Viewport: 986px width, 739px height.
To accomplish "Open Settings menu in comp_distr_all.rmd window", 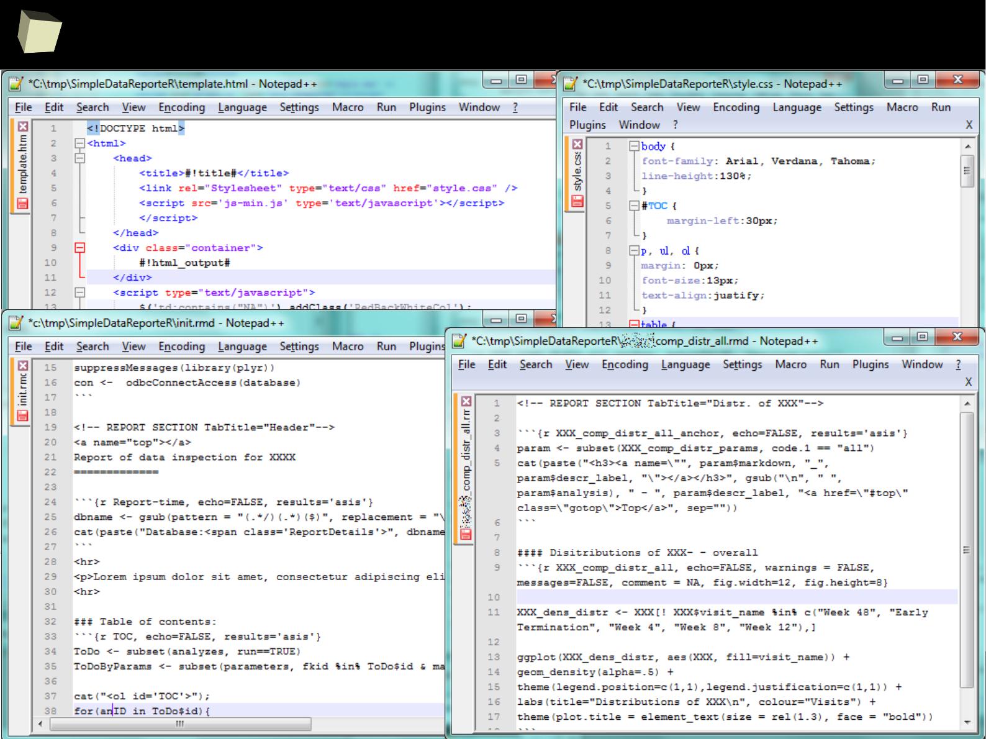I will pos(742,365).
